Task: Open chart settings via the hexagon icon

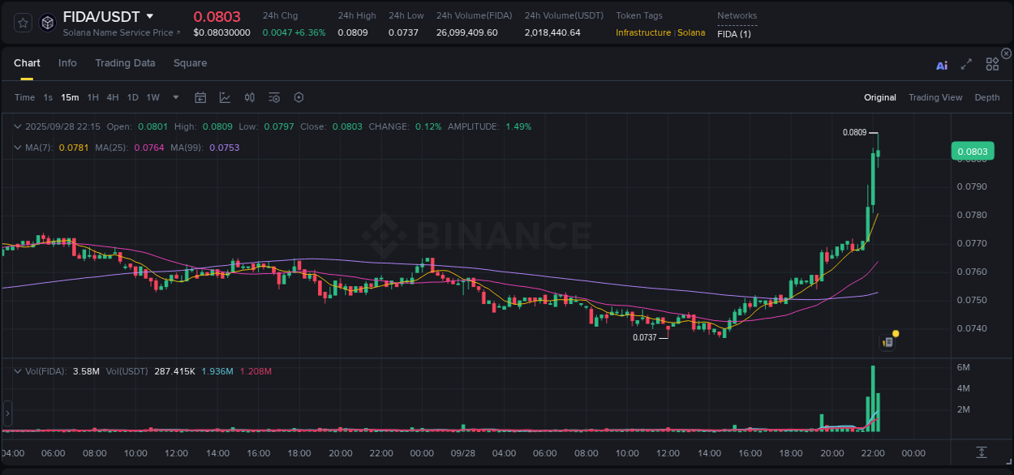Action: point(299,97)
